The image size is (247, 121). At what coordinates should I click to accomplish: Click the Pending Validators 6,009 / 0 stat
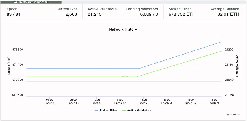[142, 12]
